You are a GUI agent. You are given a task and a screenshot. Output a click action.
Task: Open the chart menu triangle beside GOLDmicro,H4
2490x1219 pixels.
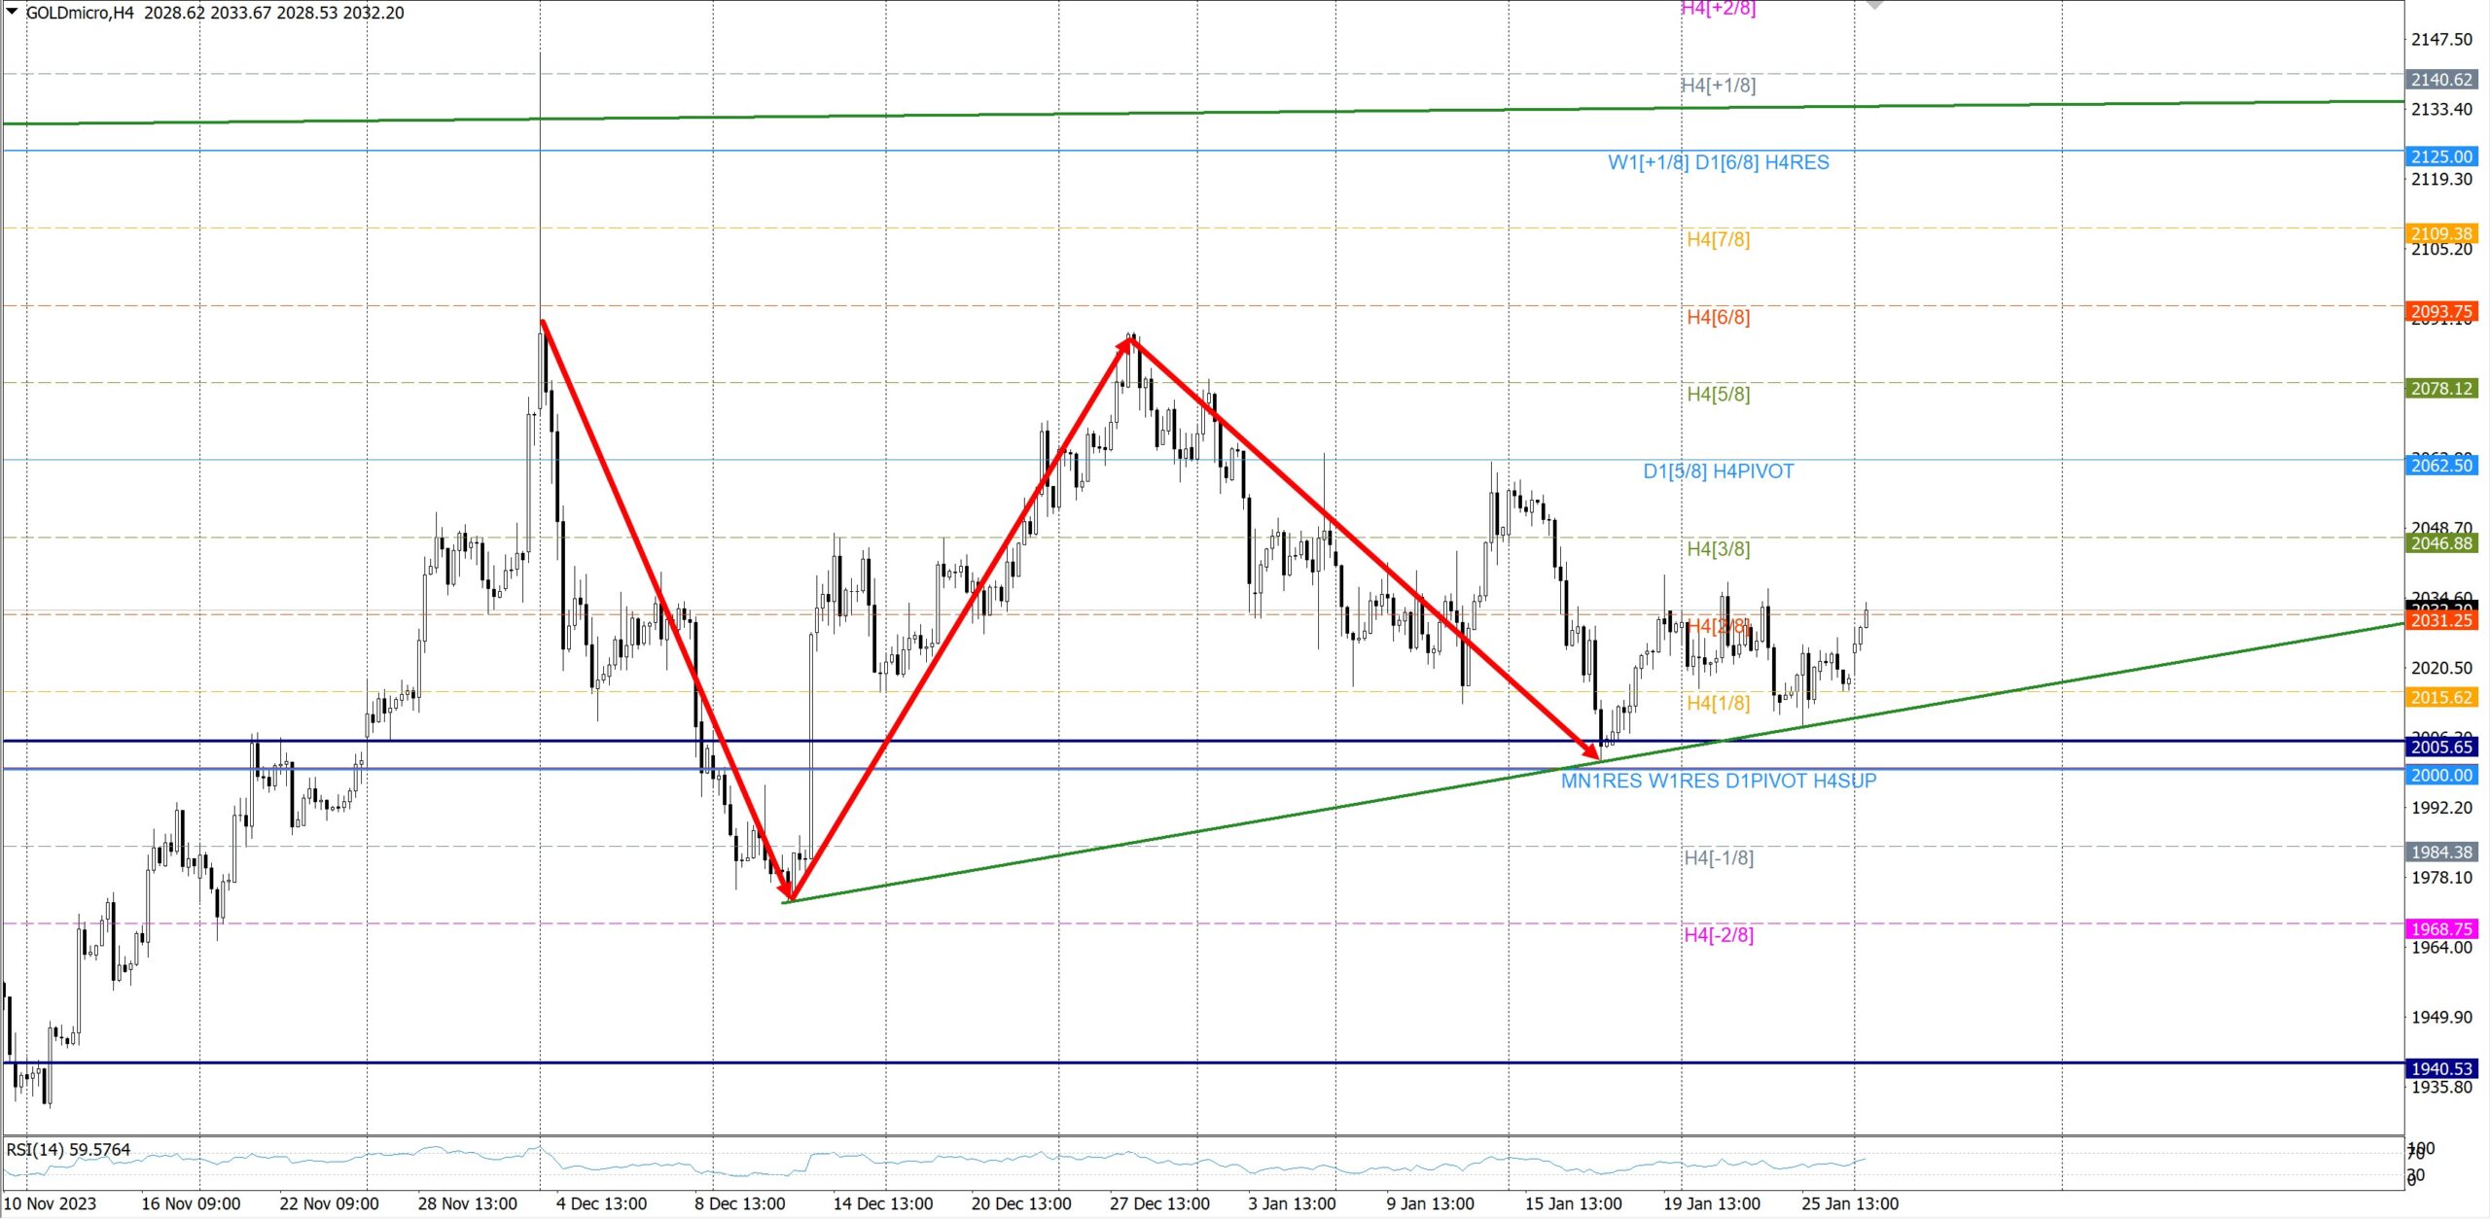[12, 12]
